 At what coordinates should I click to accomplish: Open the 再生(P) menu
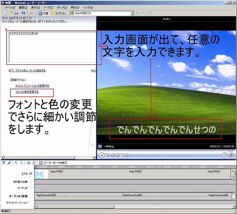75,7
